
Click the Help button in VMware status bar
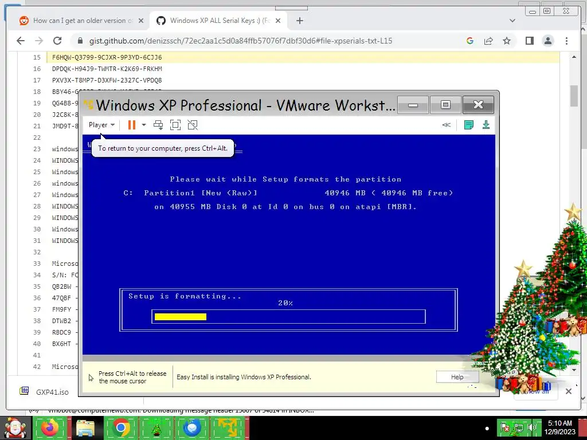(457, 377)
